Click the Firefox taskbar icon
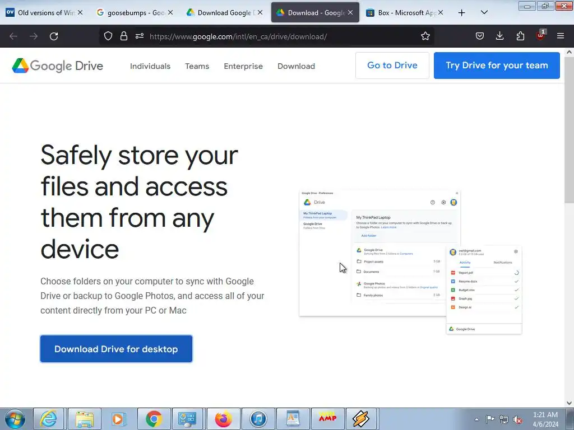The height and width of the screenshot is (430, 574). click(x=223, y=419)
